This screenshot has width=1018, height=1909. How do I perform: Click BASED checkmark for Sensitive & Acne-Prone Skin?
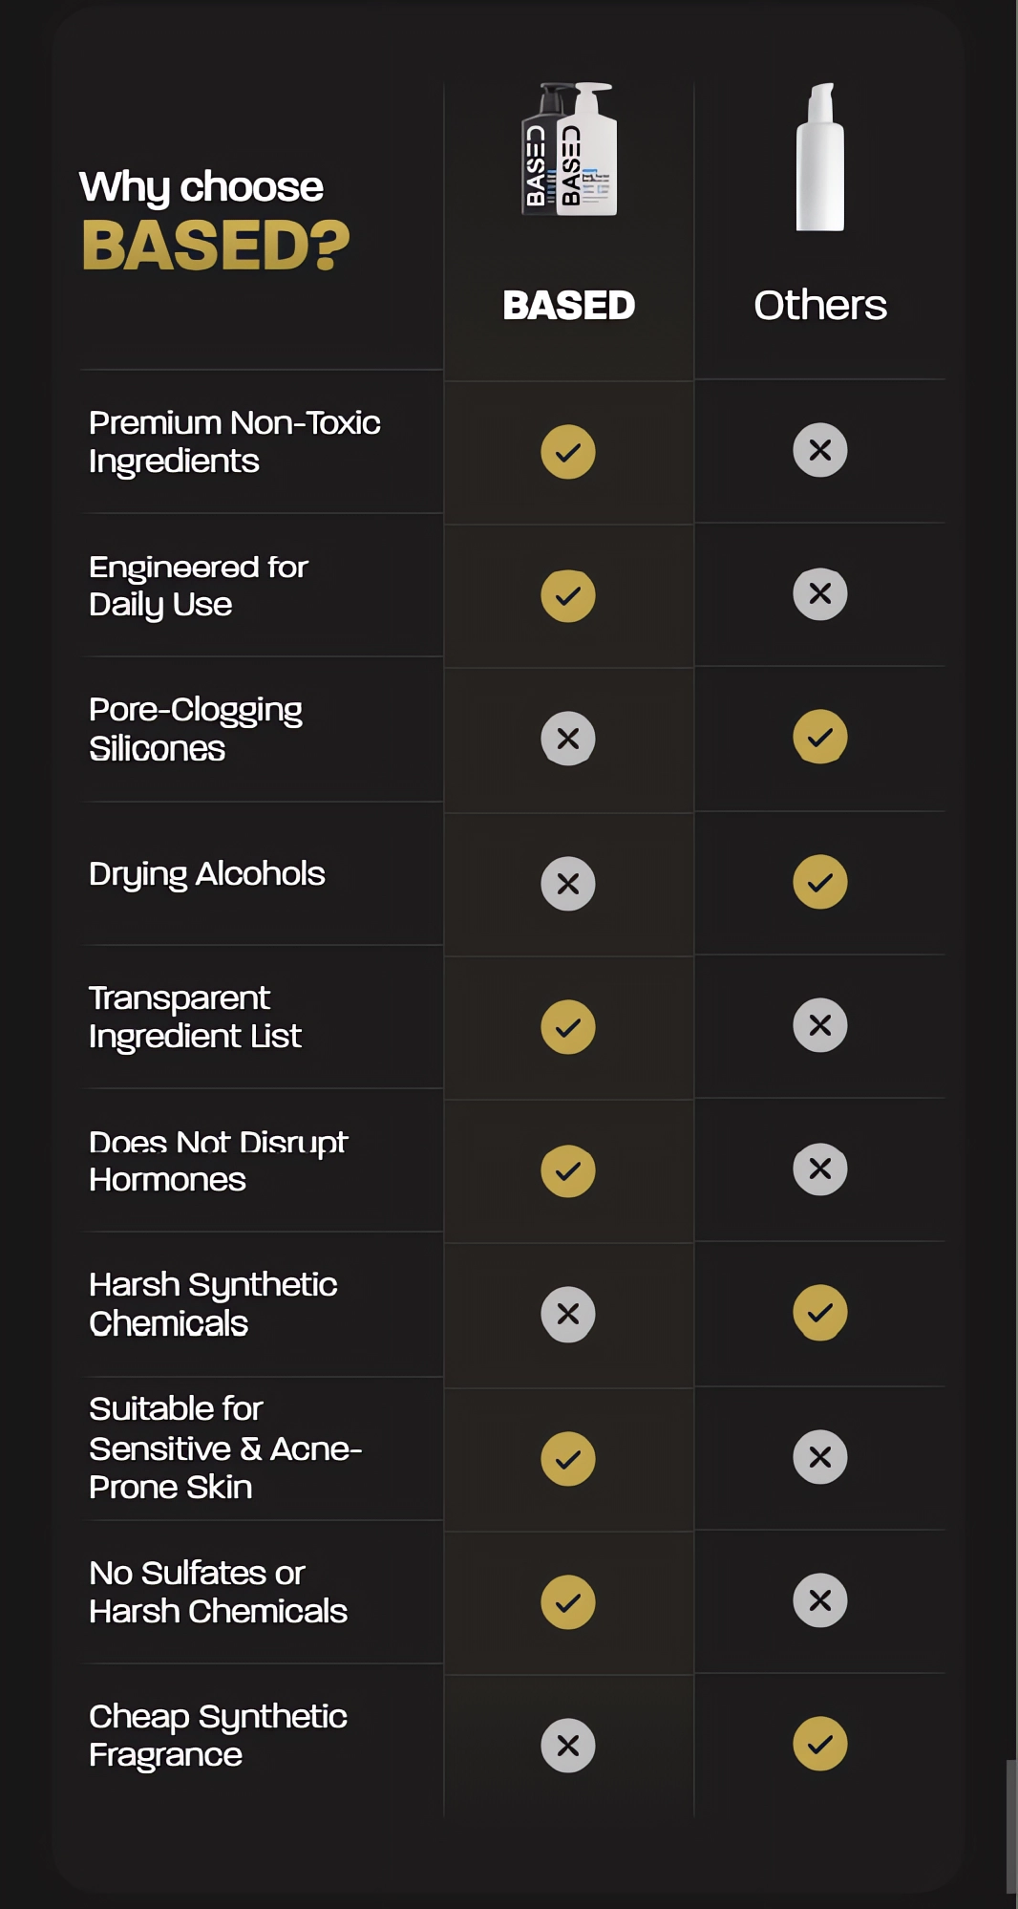[568, 1459]
